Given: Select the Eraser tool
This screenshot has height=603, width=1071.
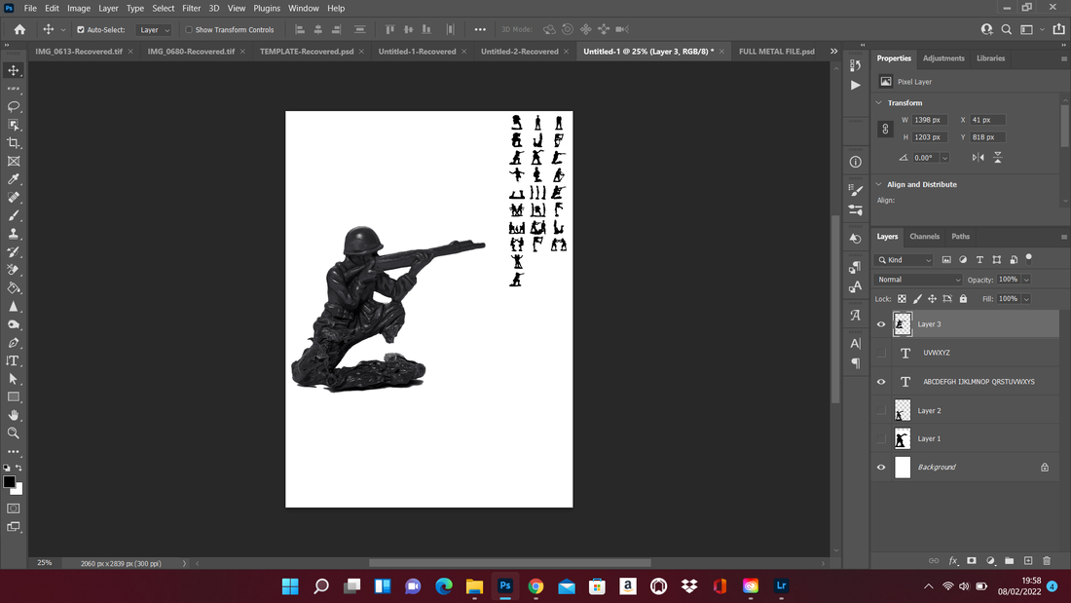Looking at the screenshot, I should pos(13,270).
